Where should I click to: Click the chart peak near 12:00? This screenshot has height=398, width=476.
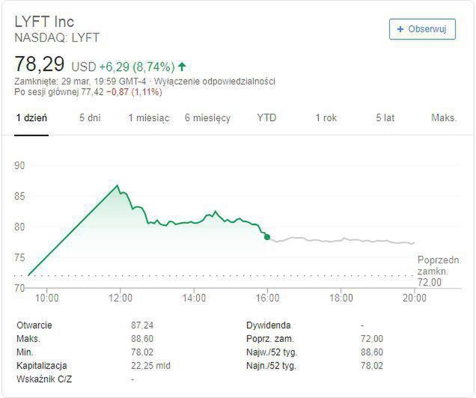tap(118, 186)
